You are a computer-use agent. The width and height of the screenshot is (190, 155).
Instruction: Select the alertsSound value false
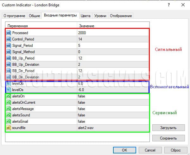[81, 115]
